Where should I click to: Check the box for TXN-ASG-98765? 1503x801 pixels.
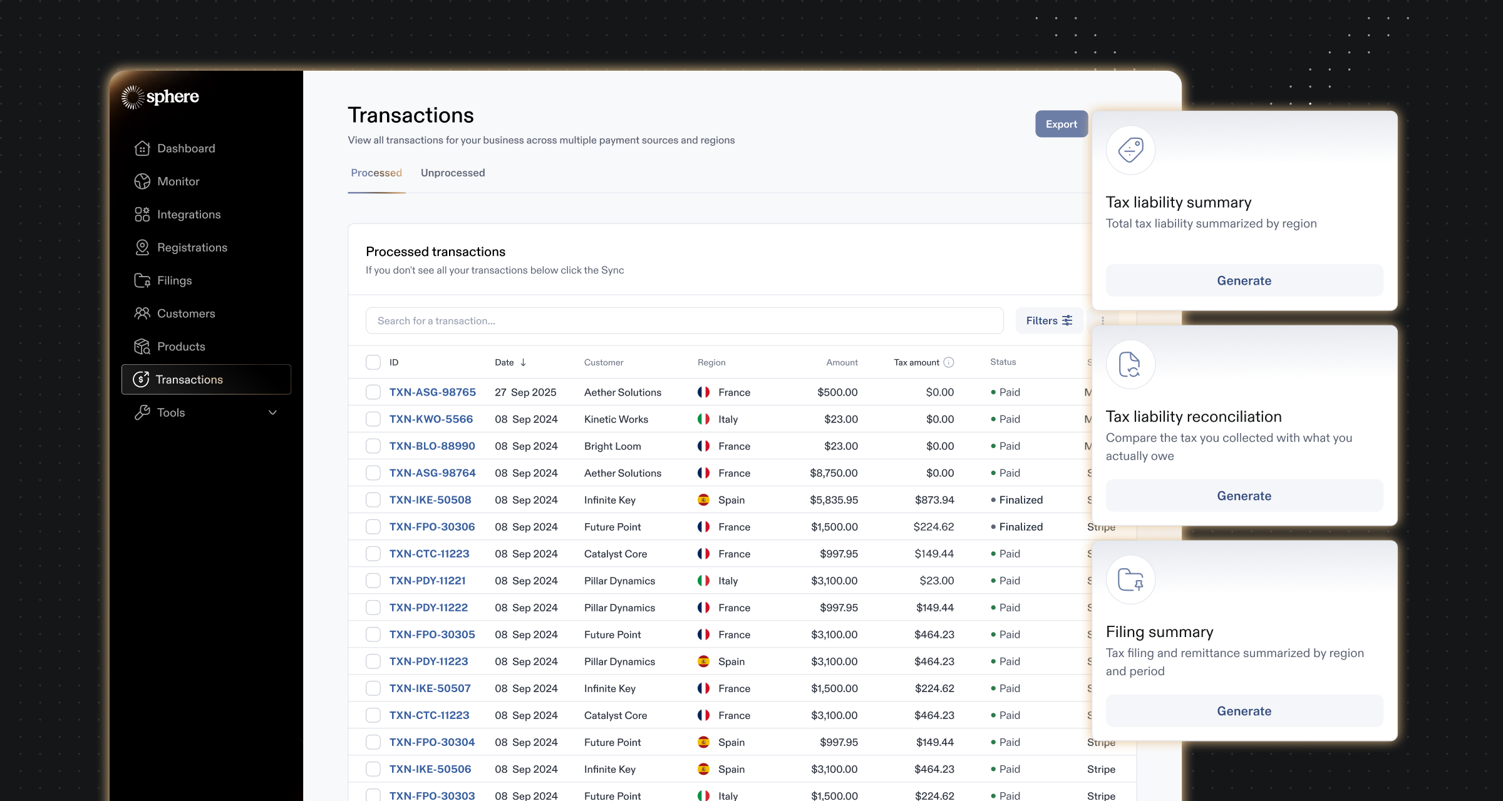373,392
